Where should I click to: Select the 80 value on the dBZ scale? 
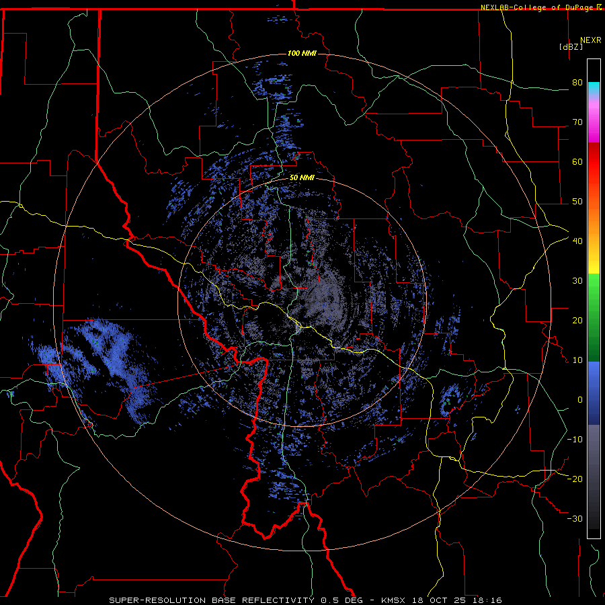point(577,82)
